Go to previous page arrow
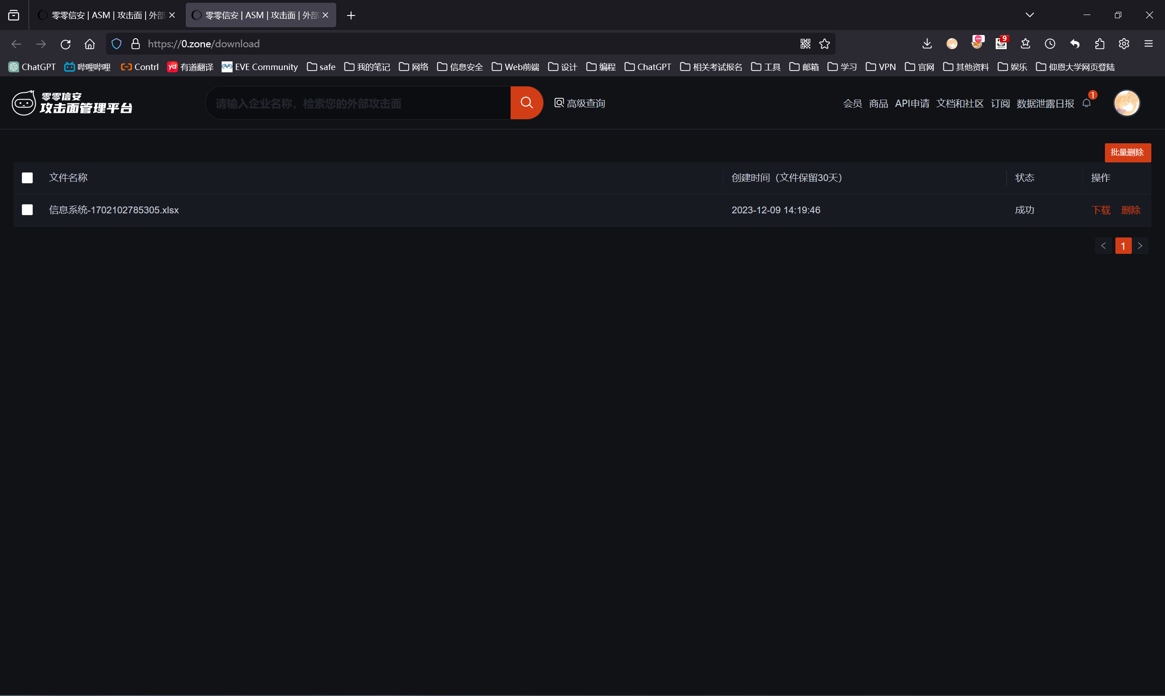The height and width of the screenshot is (696, 1165). 1103,246
